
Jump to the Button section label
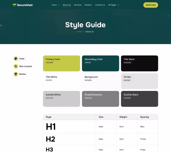click(x=23, y=74)
